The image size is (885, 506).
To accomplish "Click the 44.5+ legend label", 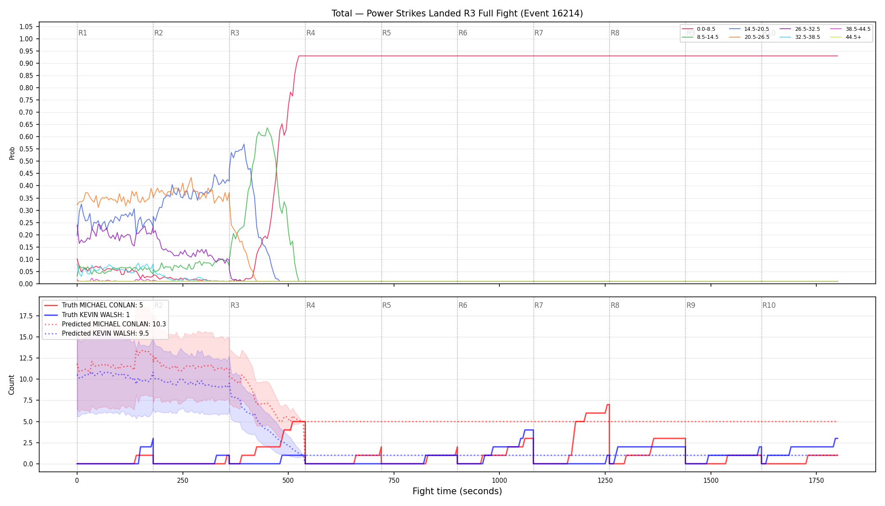I will (x=853, y=37).
